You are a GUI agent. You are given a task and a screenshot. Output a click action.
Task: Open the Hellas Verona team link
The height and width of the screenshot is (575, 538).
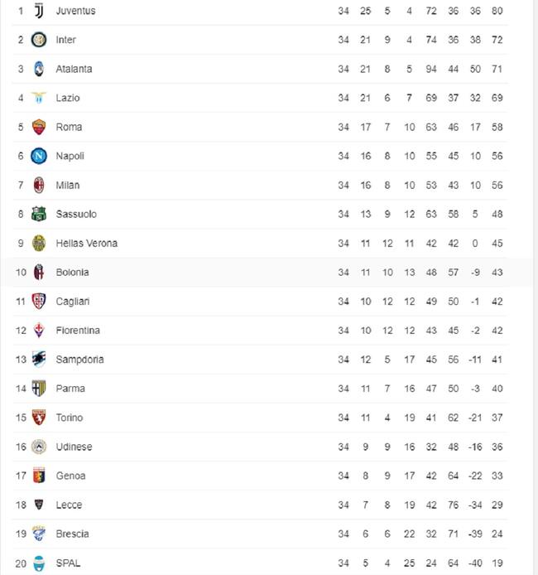[86, 243]
